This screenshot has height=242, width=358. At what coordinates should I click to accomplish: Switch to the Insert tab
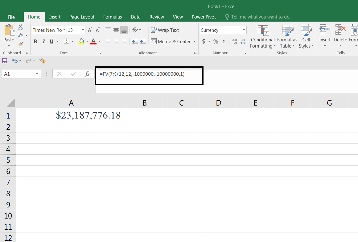click(55, 17)
